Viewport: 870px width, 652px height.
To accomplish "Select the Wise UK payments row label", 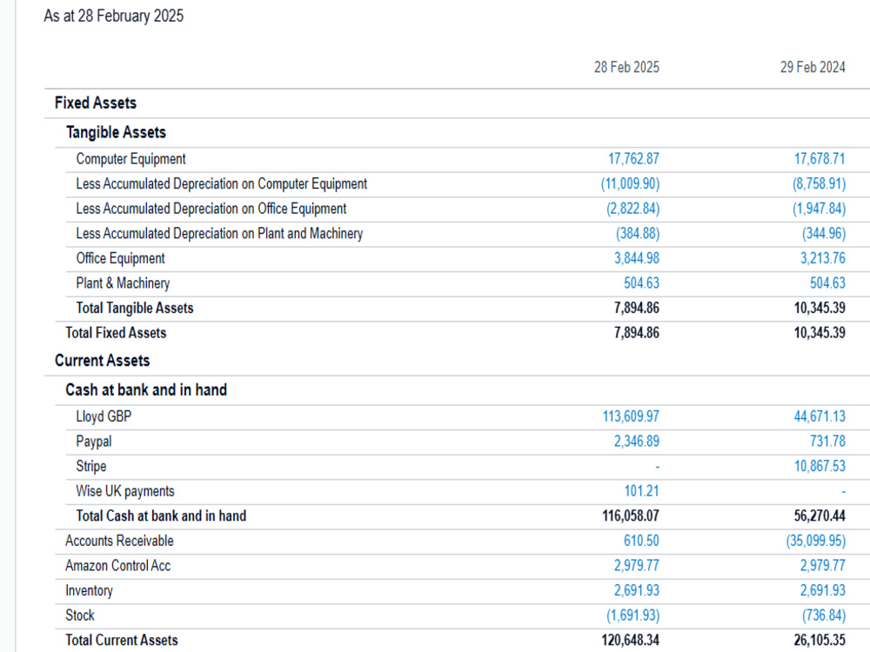I will tap(124, 491).
